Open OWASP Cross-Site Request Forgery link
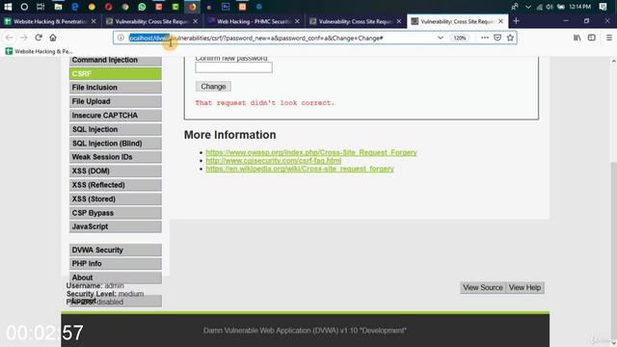This screenshot has width=617, height=347. (311, 152)
